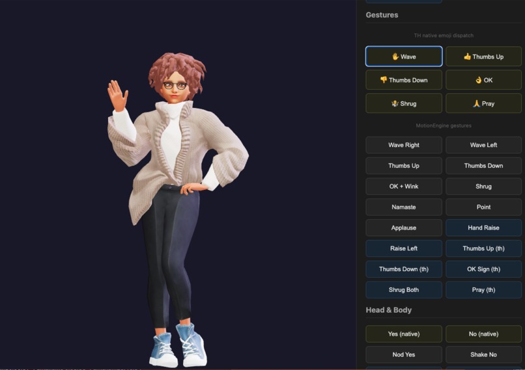Click the Thumbs Down (th) button
Image resolution: width=525 pixels, height=370 pixels.
404,269
